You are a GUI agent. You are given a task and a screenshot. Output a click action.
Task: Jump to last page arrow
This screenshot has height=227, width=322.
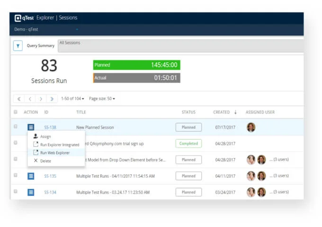click(x=52, y=99)
